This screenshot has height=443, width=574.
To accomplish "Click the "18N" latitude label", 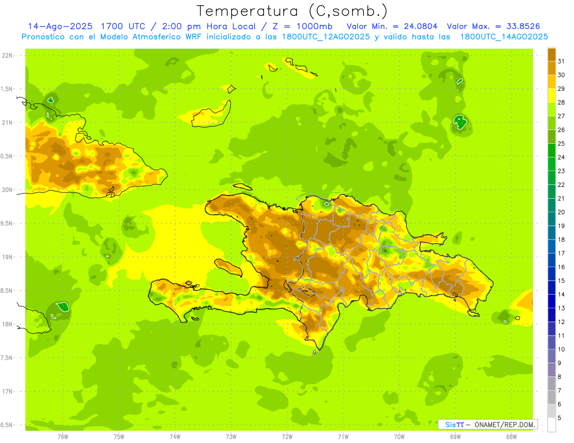I will click(7, 324).
